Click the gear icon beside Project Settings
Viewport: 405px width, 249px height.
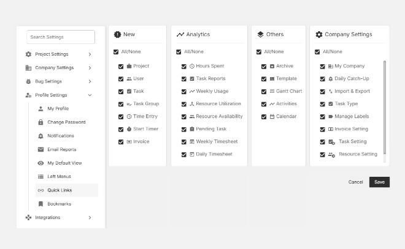tap(28, 54)
